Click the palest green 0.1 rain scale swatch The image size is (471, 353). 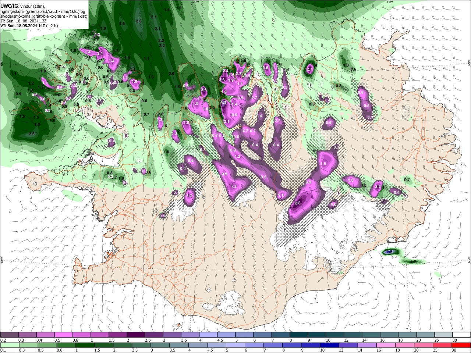(10, 345)
